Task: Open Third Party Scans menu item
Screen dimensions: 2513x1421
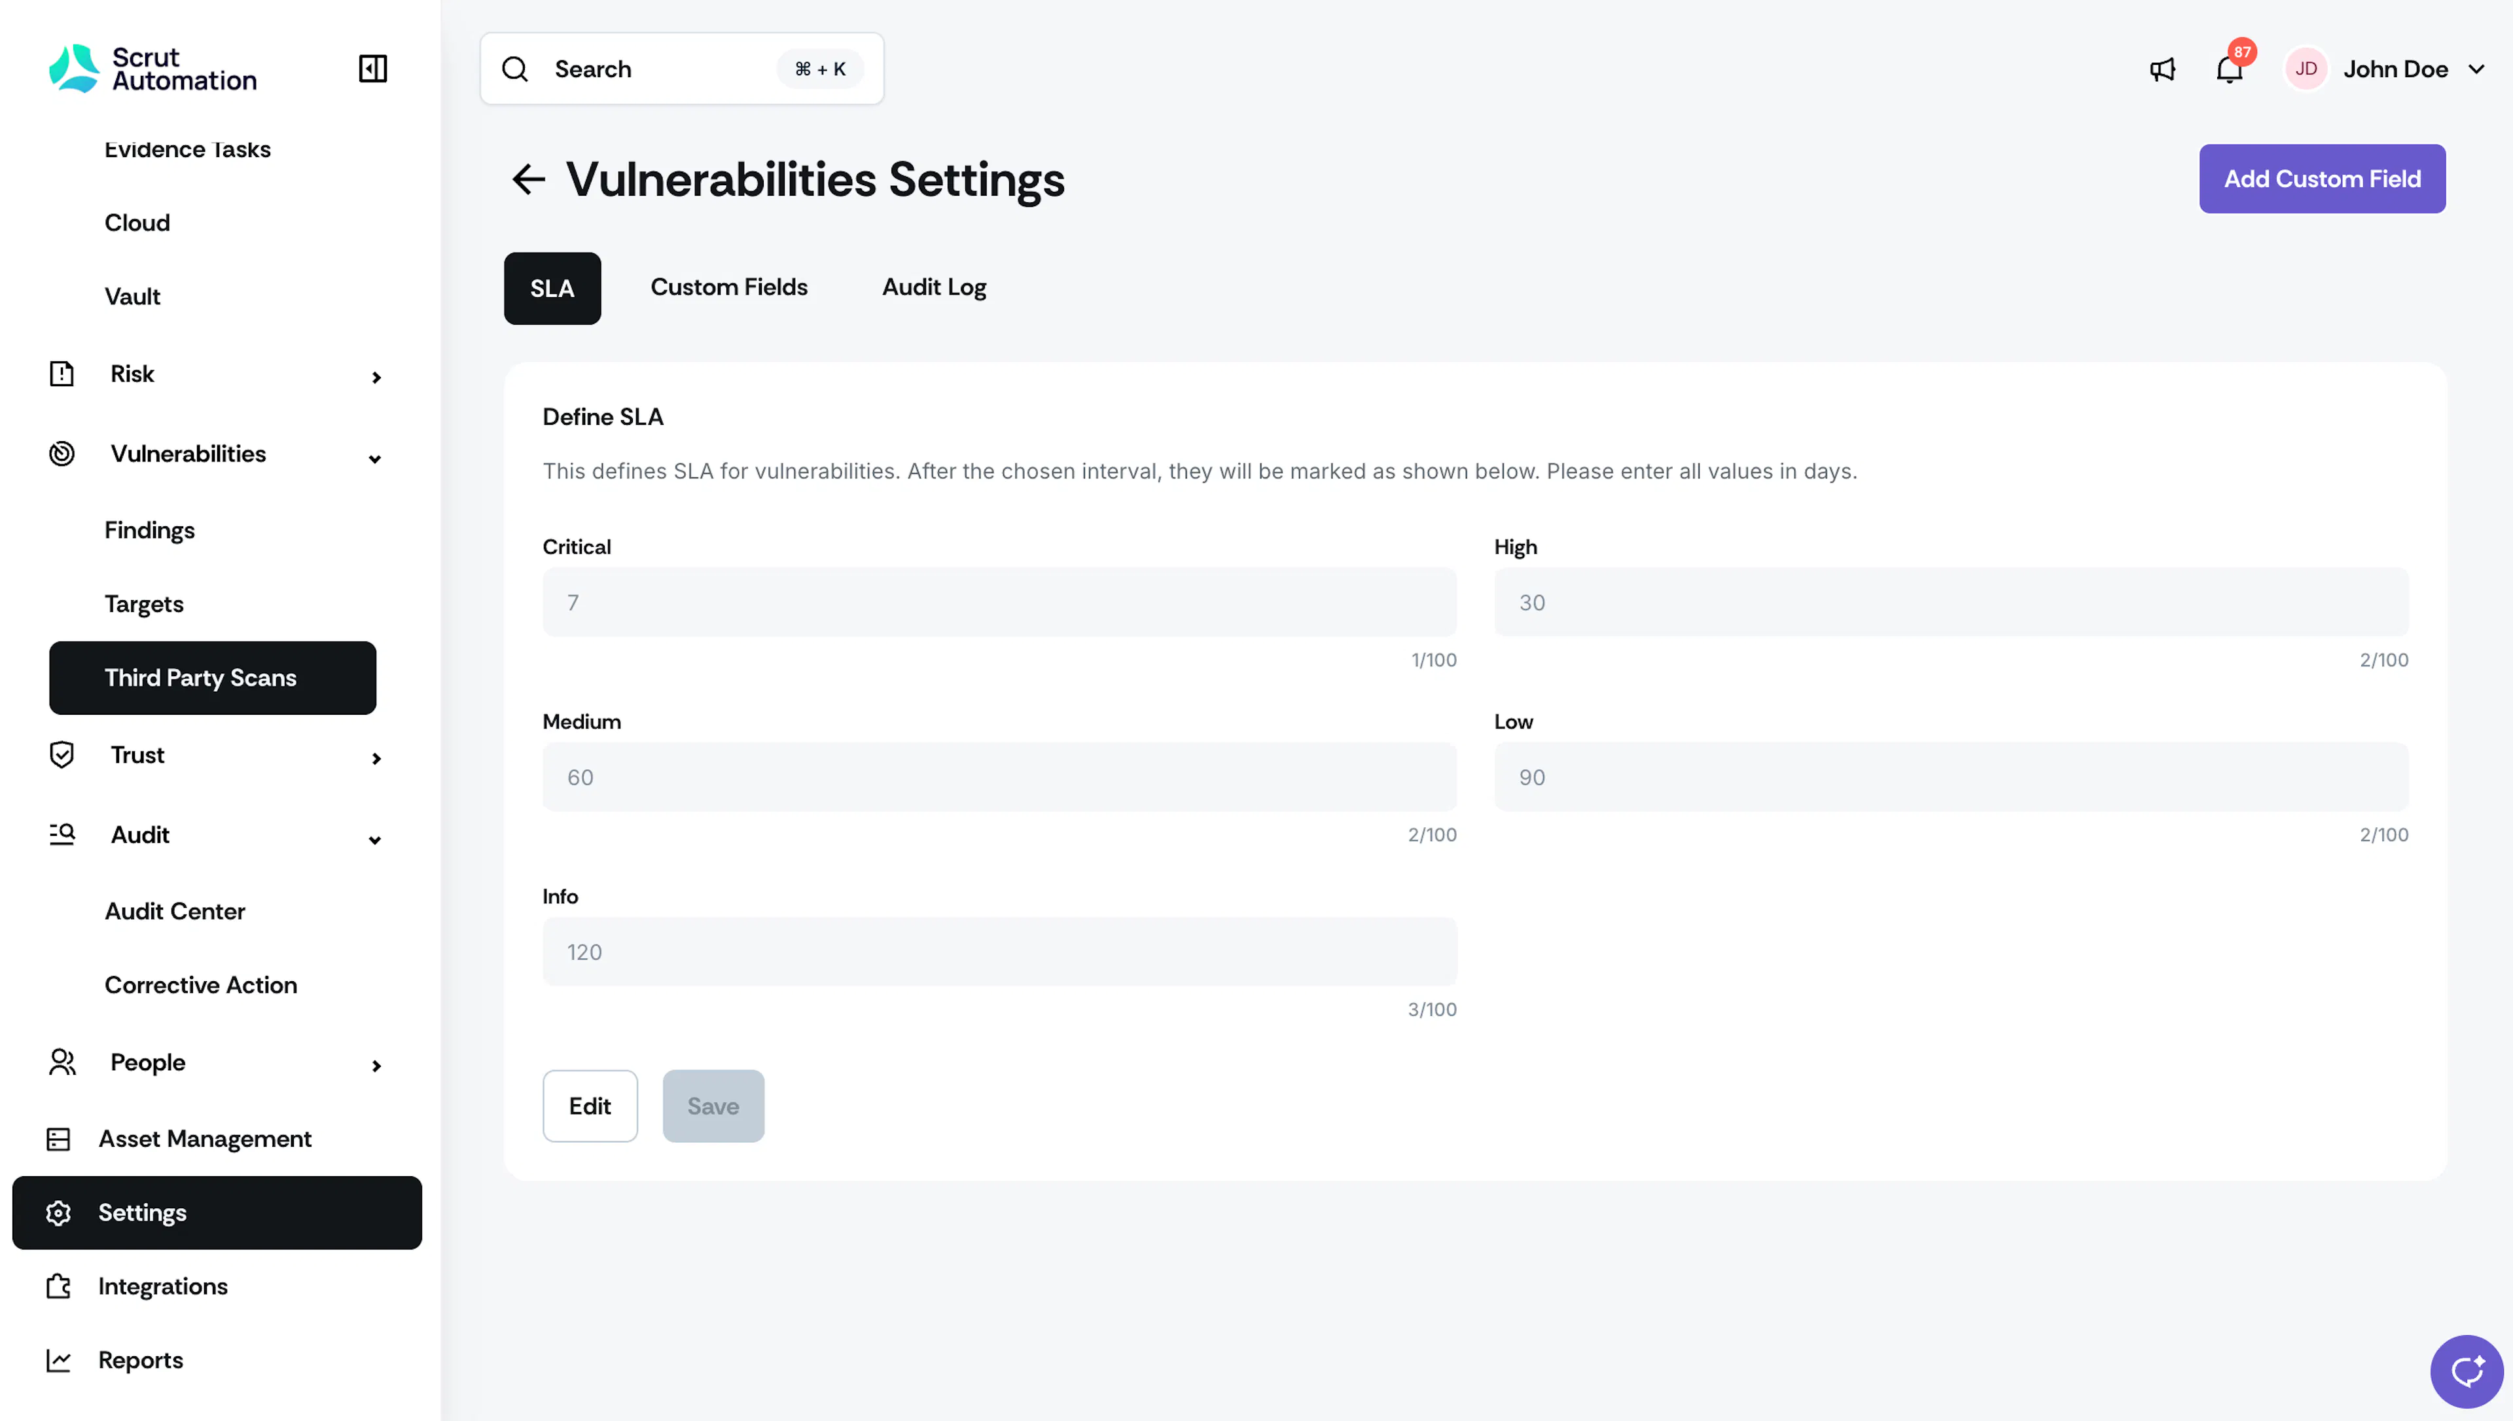Action: tap(213, 678)
